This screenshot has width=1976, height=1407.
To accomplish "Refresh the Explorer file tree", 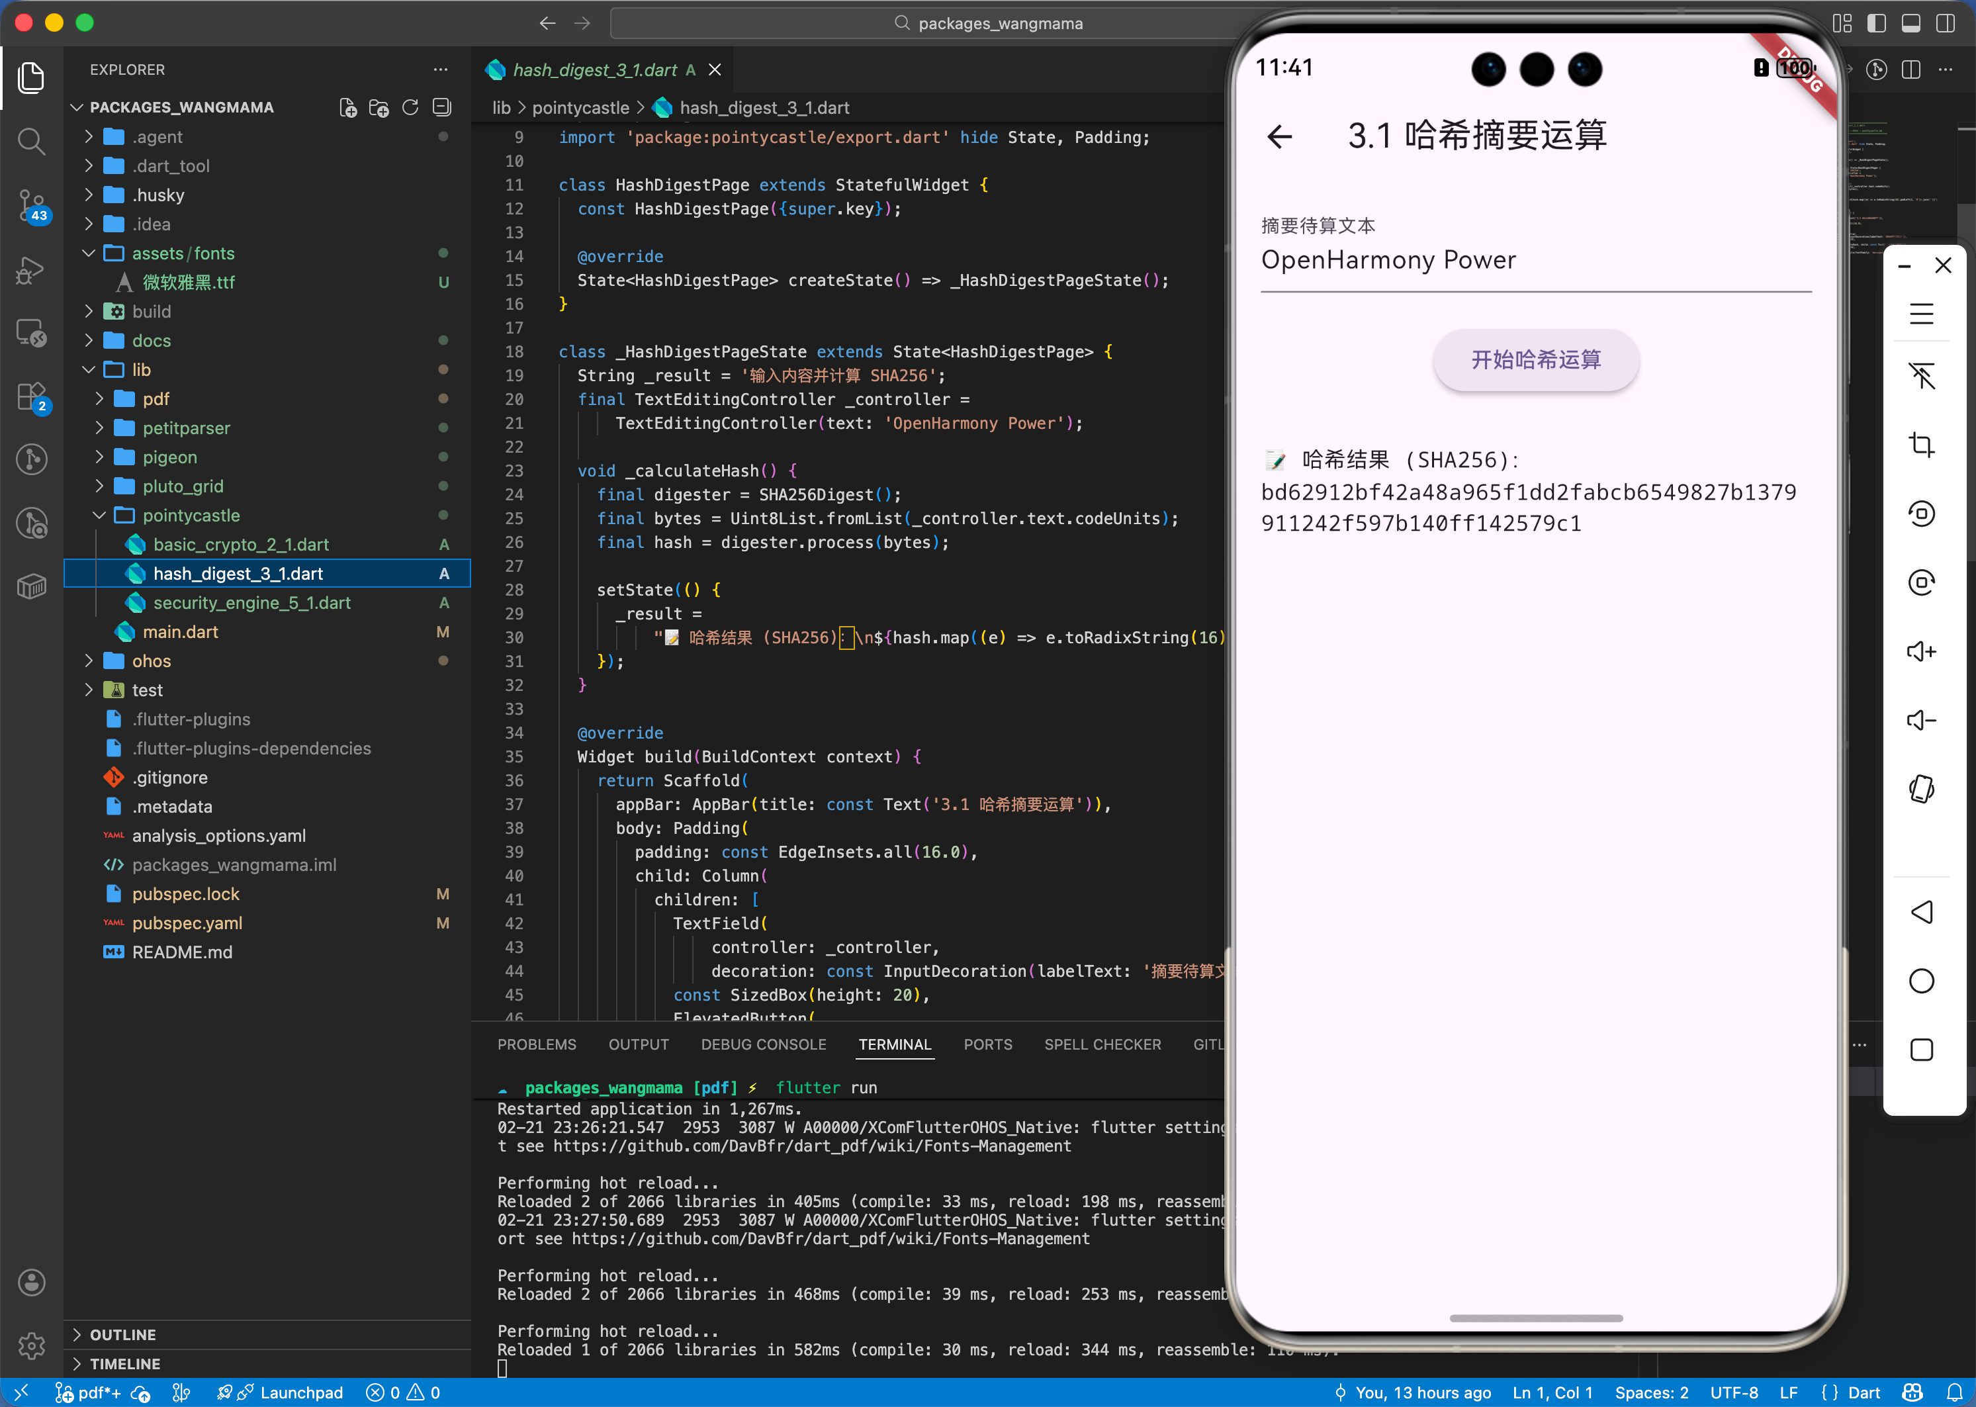I will [410, 107].
